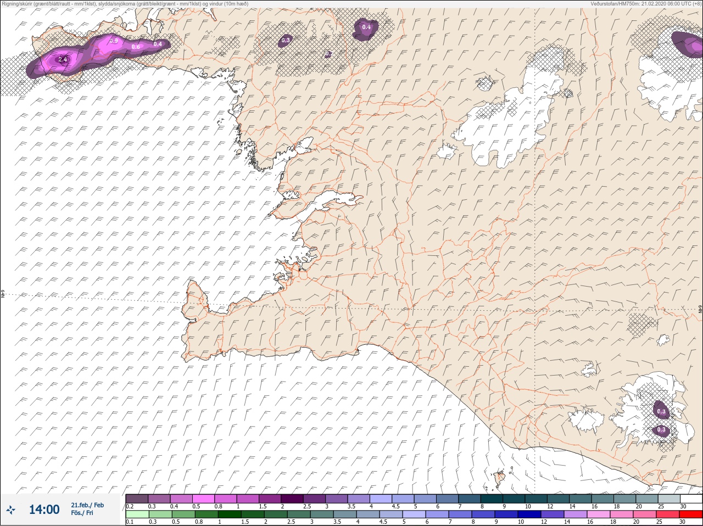The height and width of the screenshot is (526, 703).
Task: Click the weekday text 'Fös./ Fri'
Action: point(82,513)
